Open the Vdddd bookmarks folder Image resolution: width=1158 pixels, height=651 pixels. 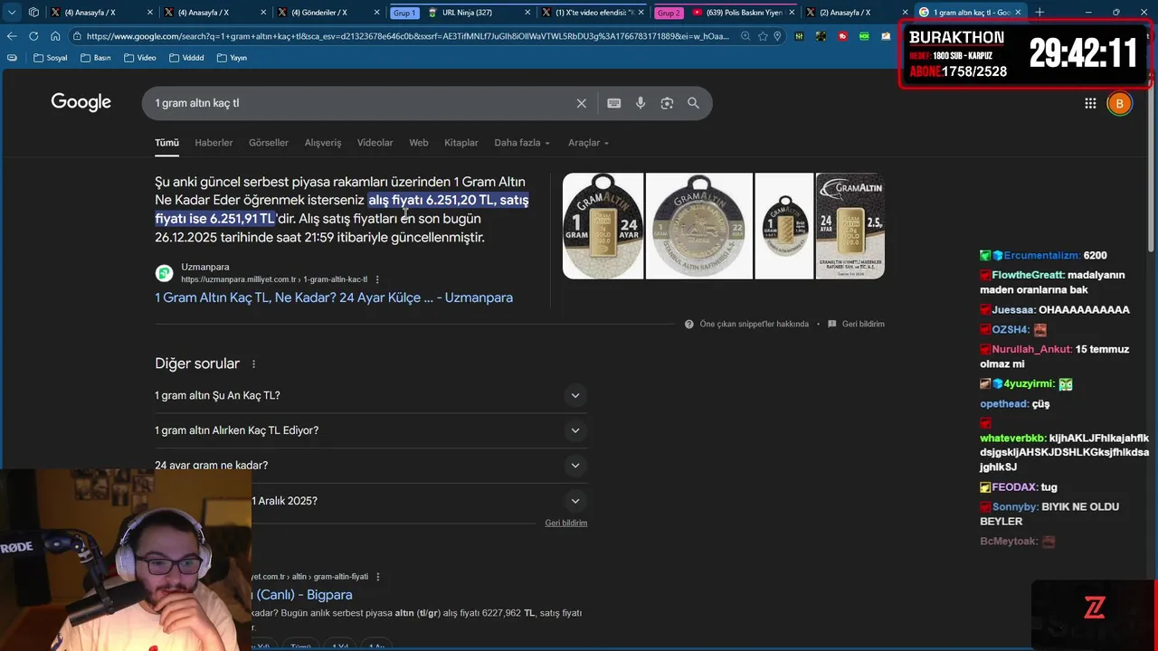point(185,58)
